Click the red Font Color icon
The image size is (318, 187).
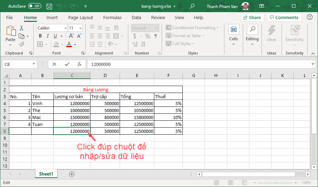pyautogui.click(x=69, y=44)
